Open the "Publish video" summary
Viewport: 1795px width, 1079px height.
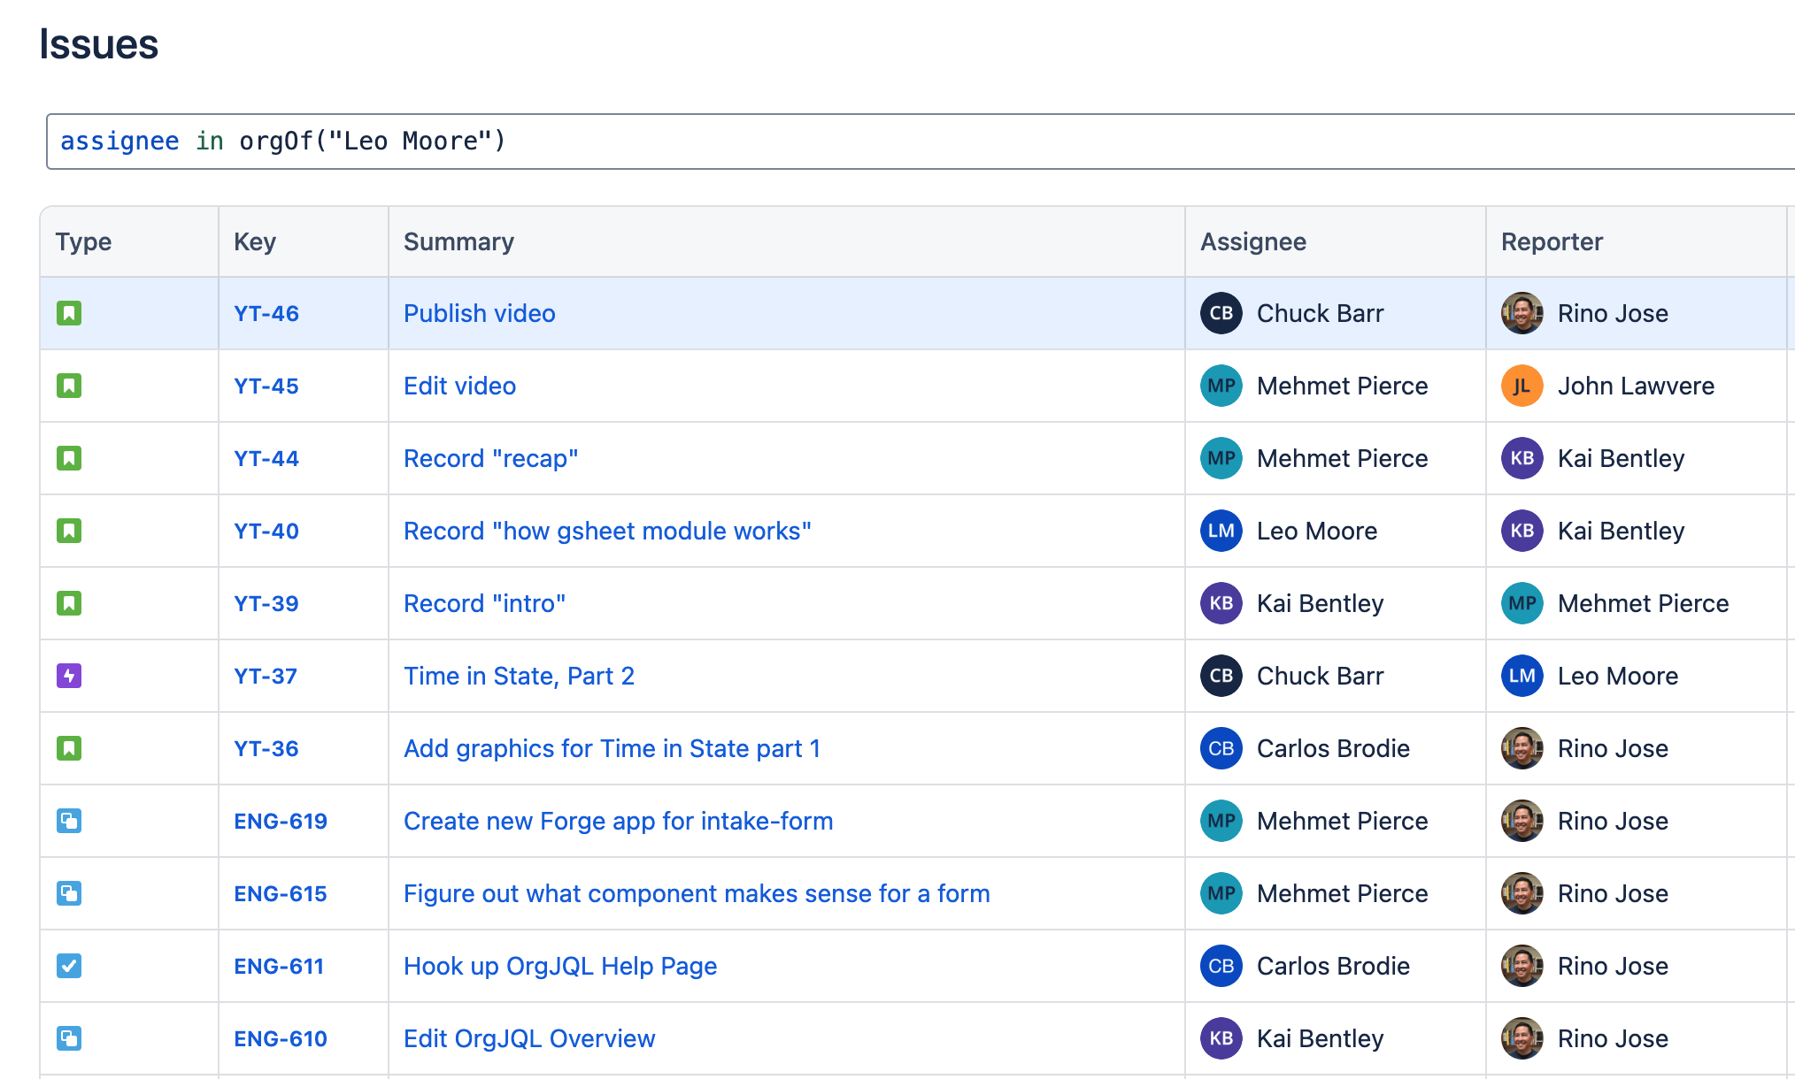479,313
